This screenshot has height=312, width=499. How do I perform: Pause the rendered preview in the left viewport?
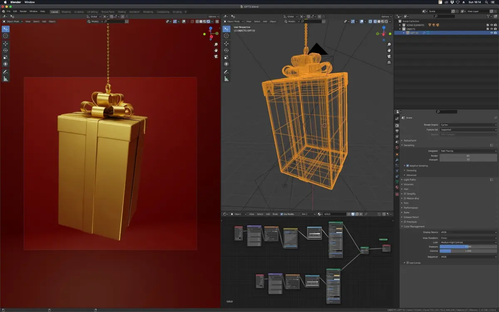[217, 21]
